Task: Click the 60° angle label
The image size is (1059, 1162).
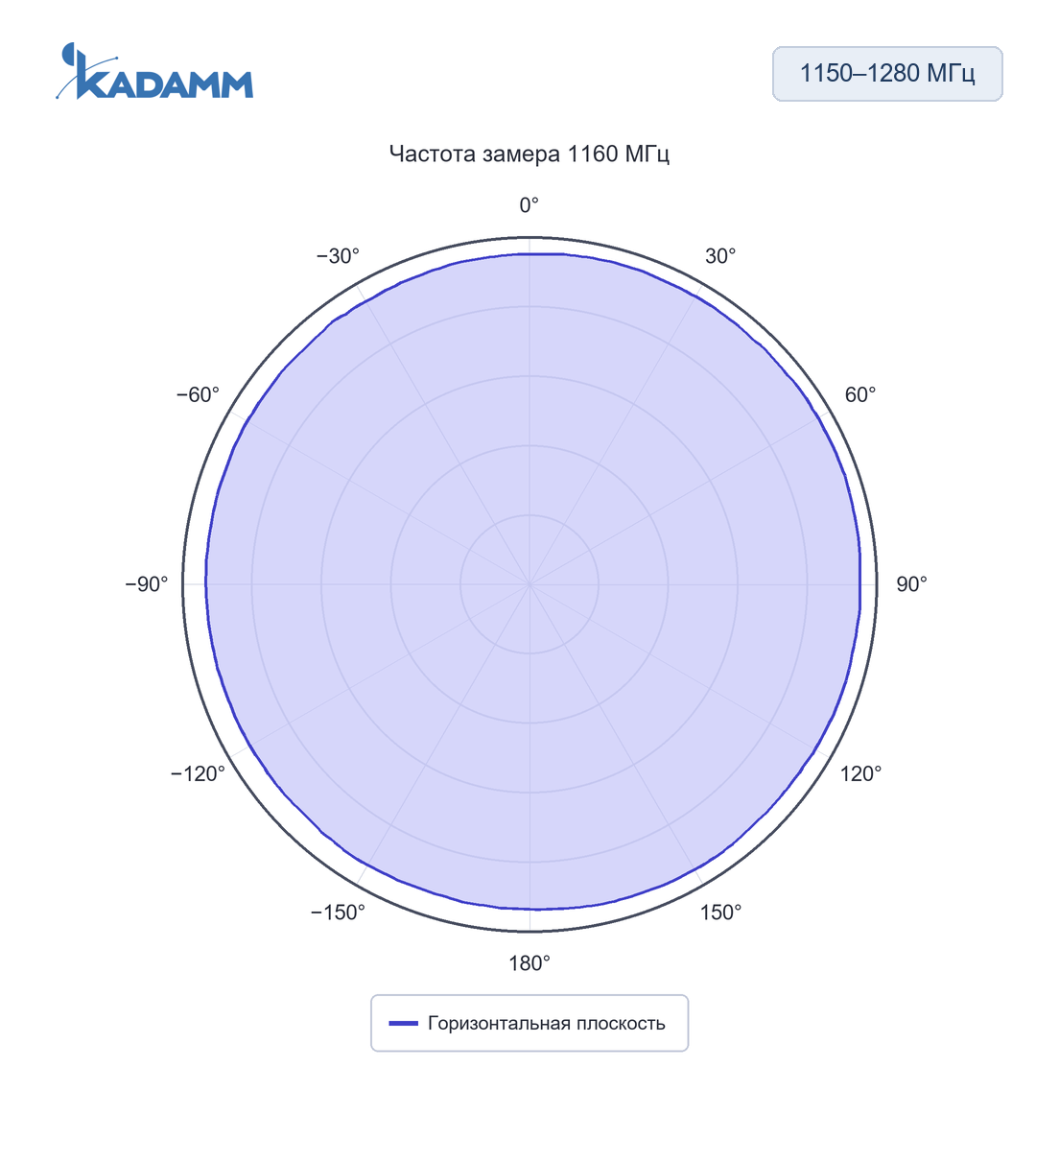Action: click(860, 395)
